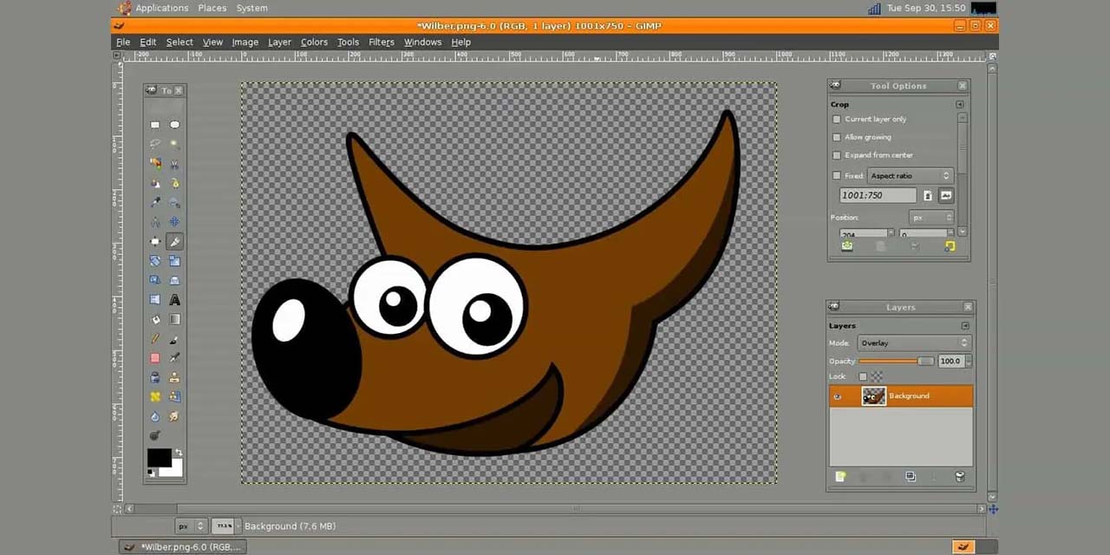Open the Filters menu

pyautogui.click(x=381, y=42)
